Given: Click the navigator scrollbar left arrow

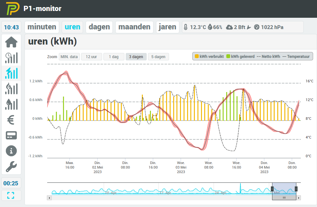Looking at the screenshot, I should tap(49, 198).
